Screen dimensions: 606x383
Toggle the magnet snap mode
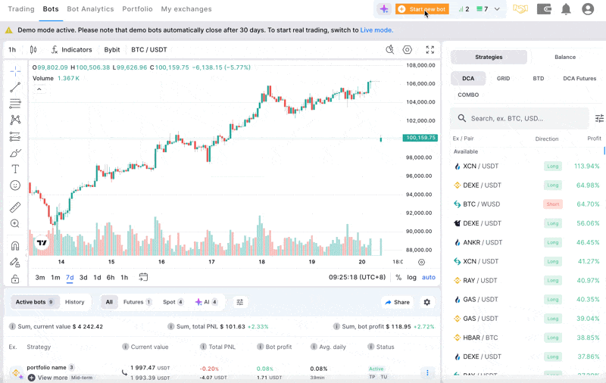click(x=15, y=245)
